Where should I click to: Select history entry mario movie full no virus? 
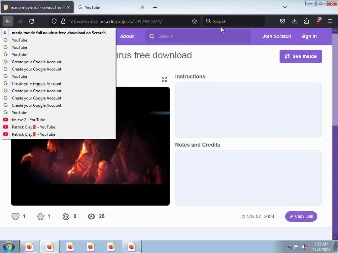(58, 33)
